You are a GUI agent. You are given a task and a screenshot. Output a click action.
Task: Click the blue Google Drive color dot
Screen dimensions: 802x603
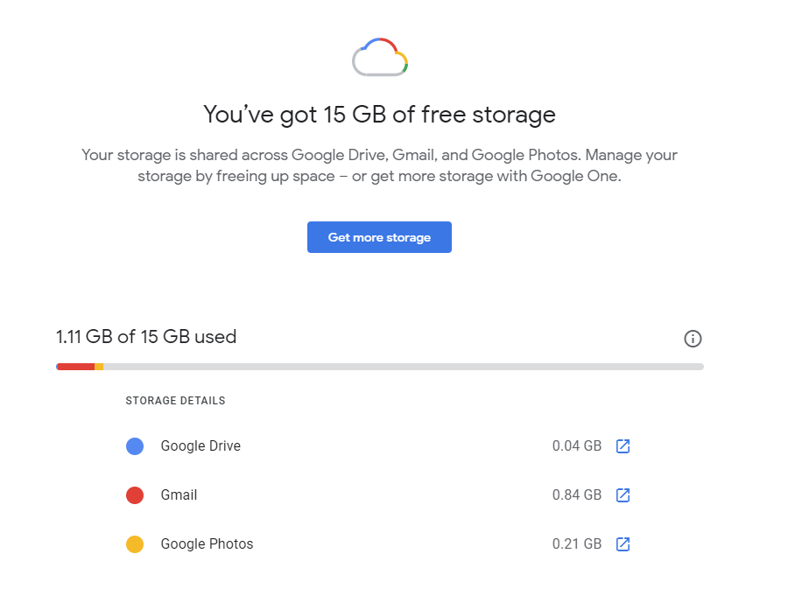pyautogui.click(x=135, y=446)
